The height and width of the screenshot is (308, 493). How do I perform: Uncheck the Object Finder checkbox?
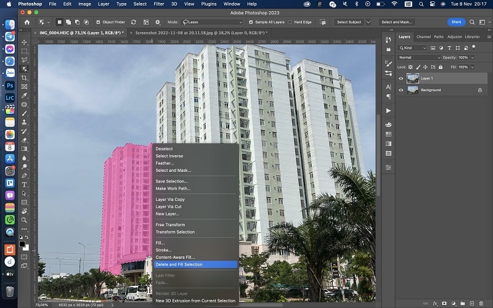(x=97, y=22)
